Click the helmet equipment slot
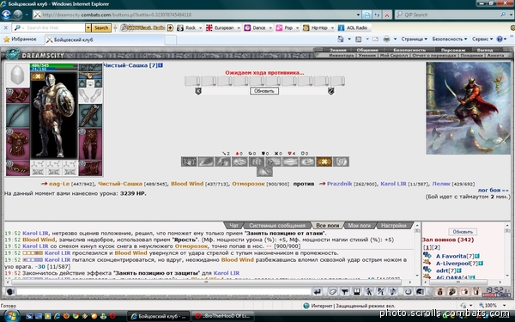This screenshot has width=515, height=322. pos(17,76)
